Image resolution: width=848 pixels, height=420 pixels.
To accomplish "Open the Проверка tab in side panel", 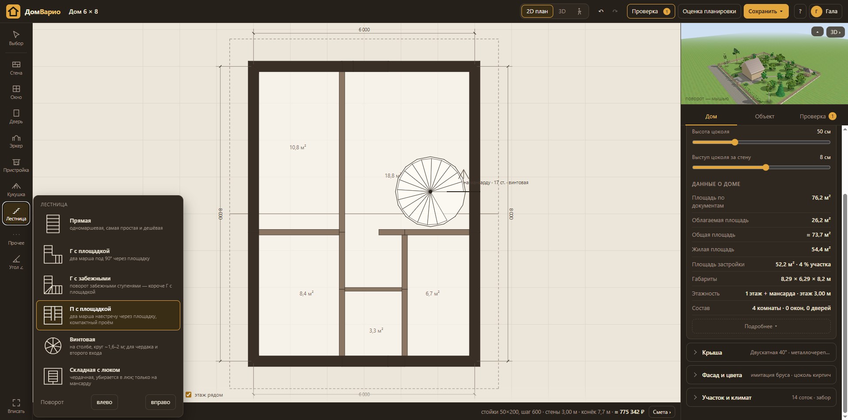I will (818, 117).
